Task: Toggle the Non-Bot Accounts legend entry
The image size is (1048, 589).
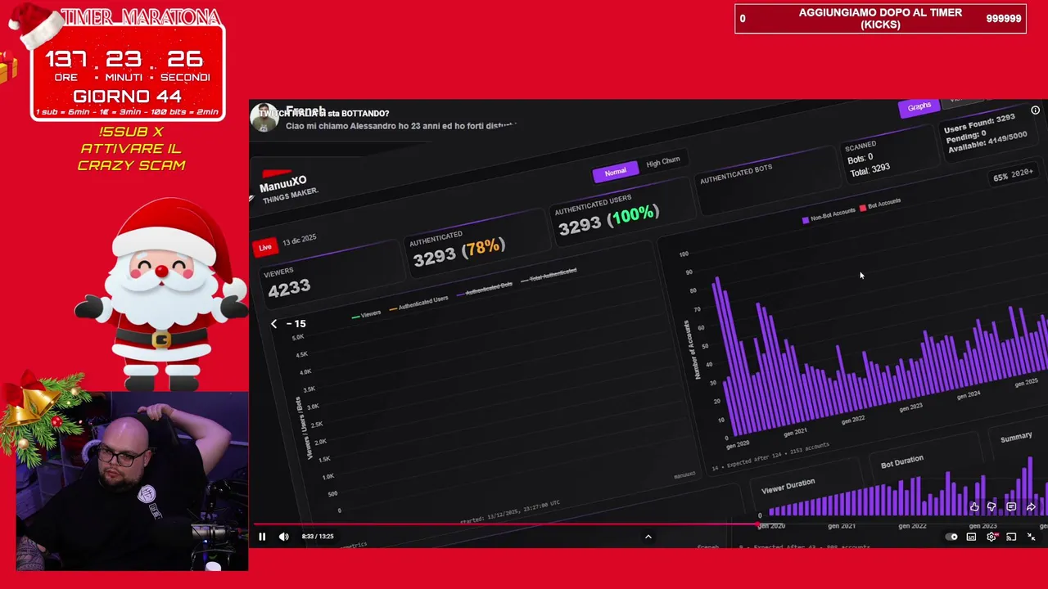Action: [x=829, y=215]
